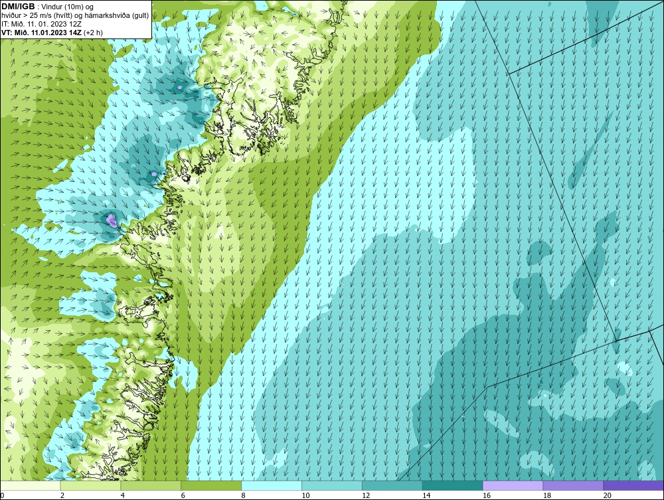Click the scale label "20"
The height and width of the screenshot is (500, 664).
tap(607, 495)
